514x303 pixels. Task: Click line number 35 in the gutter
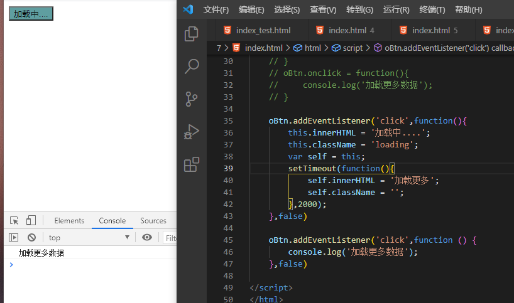click(x=228, y=120)
